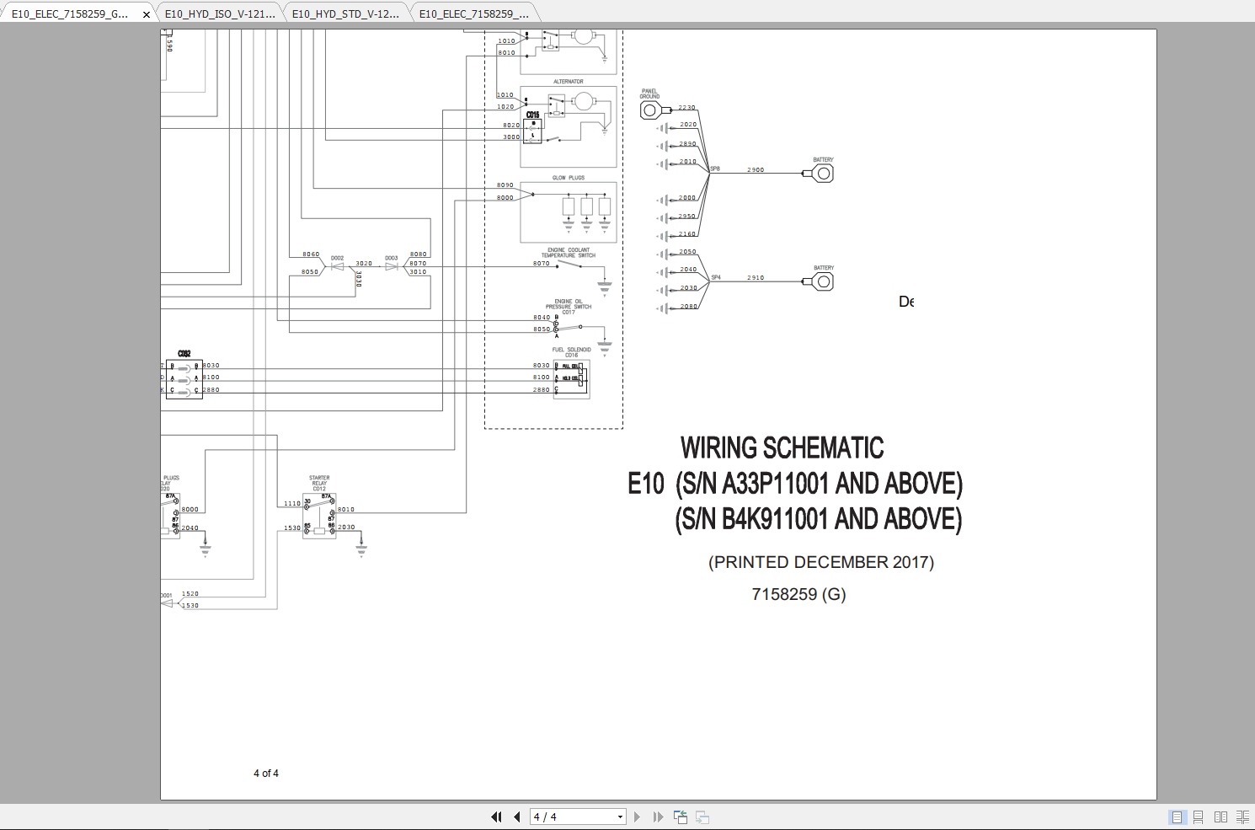Go forward to the next view

701,817
